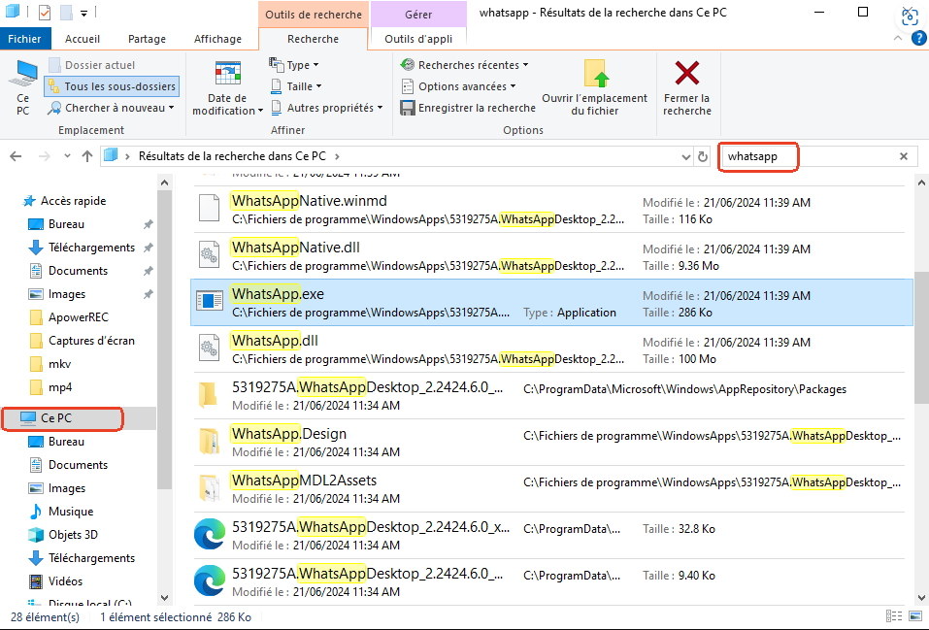The height and width of the screenshot is (630, 929).
Task: Open the mkv folder
Action: (50, 364)
